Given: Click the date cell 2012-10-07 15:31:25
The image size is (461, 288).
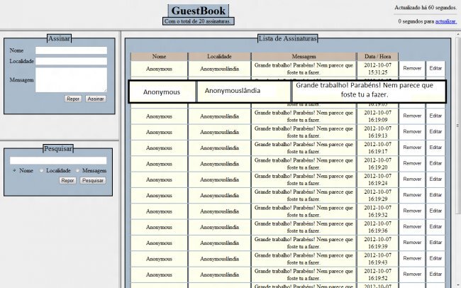Looking at the screenshot, I should 378,69.
